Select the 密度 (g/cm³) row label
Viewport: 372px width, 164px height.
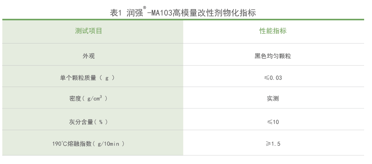(88, 98)
